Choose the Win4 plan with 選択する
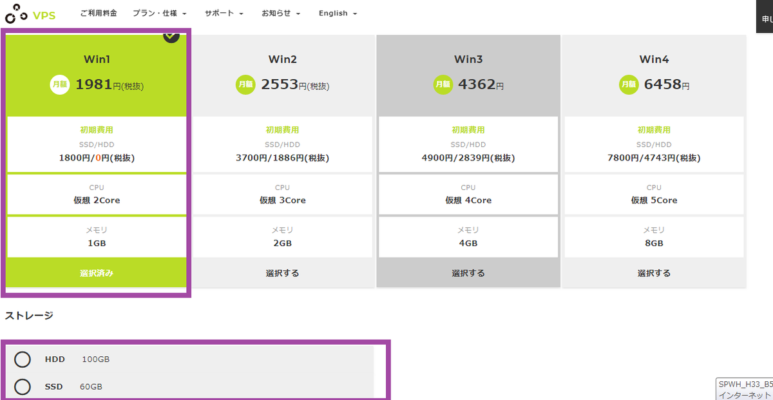773x400 pixels. tap(654, 272)
